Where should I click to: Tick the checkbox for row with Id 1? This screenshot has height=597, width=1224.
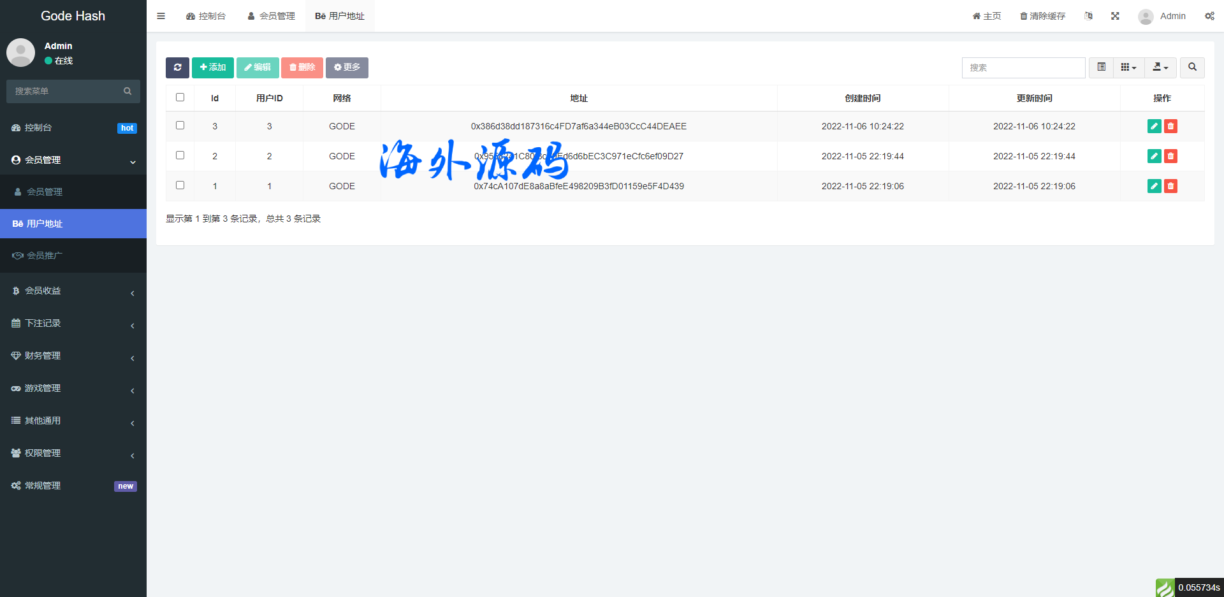coord(180,185)
